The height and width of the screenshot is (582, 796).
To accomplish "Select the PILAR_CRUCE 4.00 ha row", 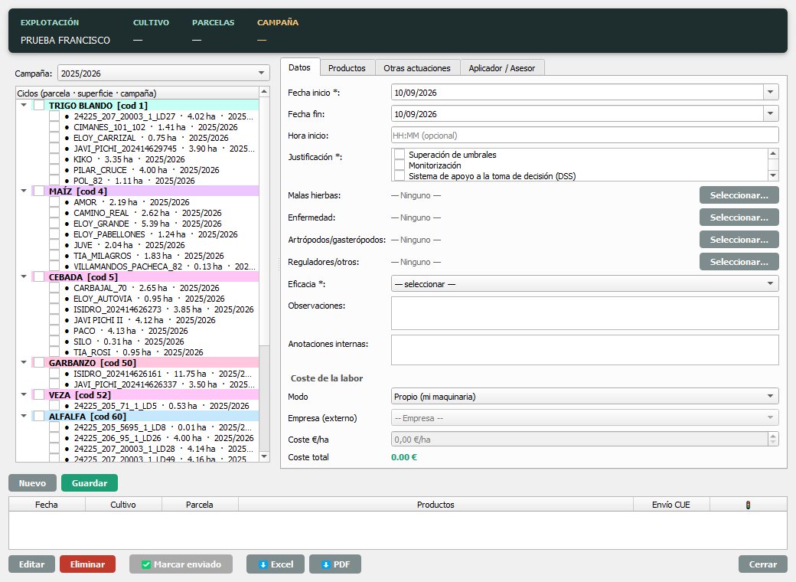I will [146, 170].
